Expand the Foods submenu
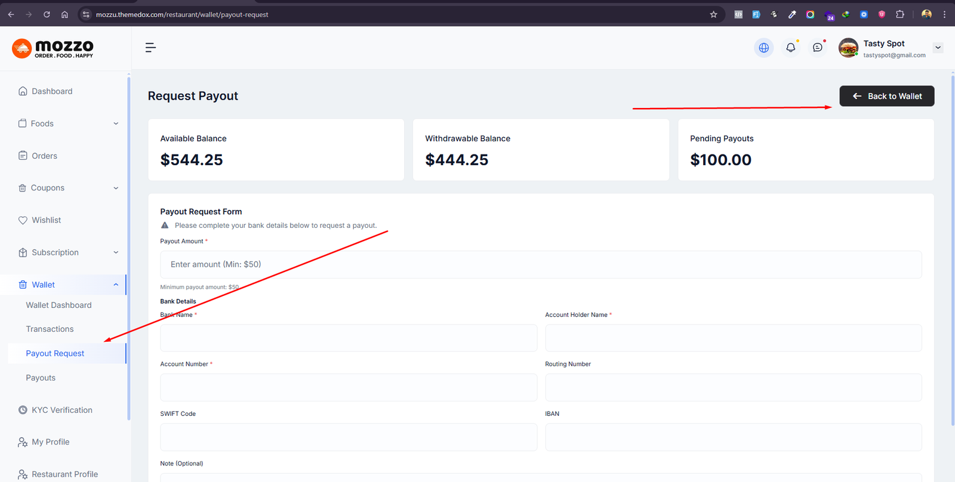This screenshot has height=482, width=955. (x=116, y=123)
